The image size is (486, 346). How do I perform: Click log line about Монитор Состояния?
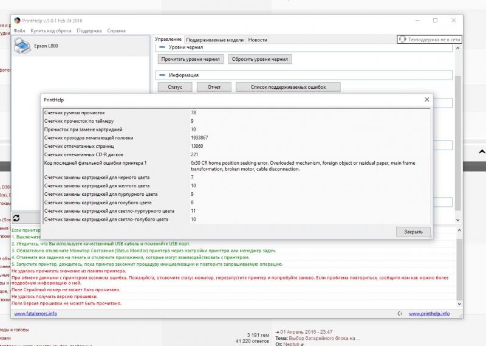click(x=144, y=251)
